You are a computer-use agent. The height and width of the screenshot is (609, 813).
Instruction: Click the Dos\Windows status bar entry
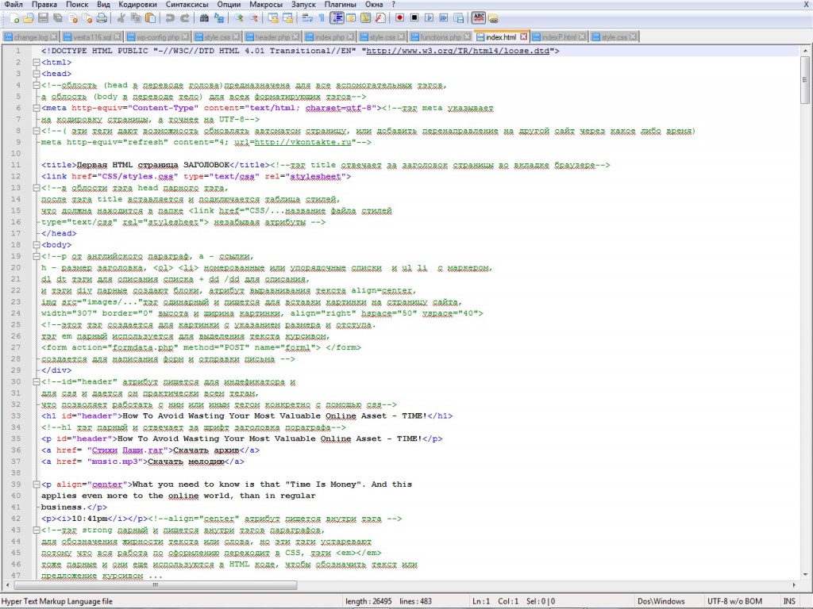click(661, 601)
